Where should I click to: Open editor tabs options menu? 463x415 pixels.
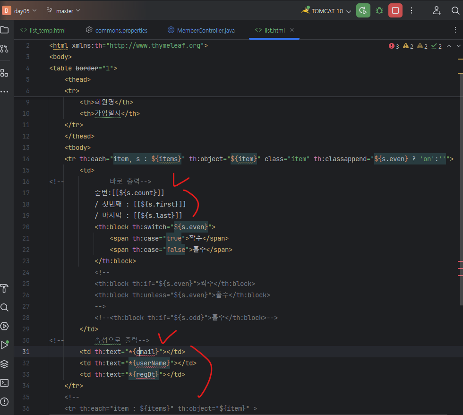[x=455, y=30]
